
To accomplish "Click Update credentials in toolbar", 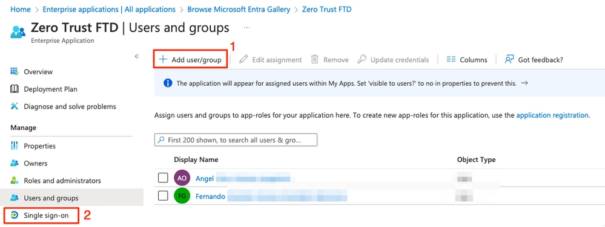I will click(393, 60).
